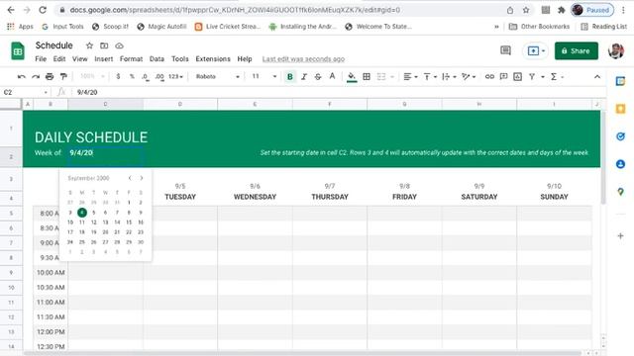Open the Google account avatar
634x356 pixels.
[616, 50]
